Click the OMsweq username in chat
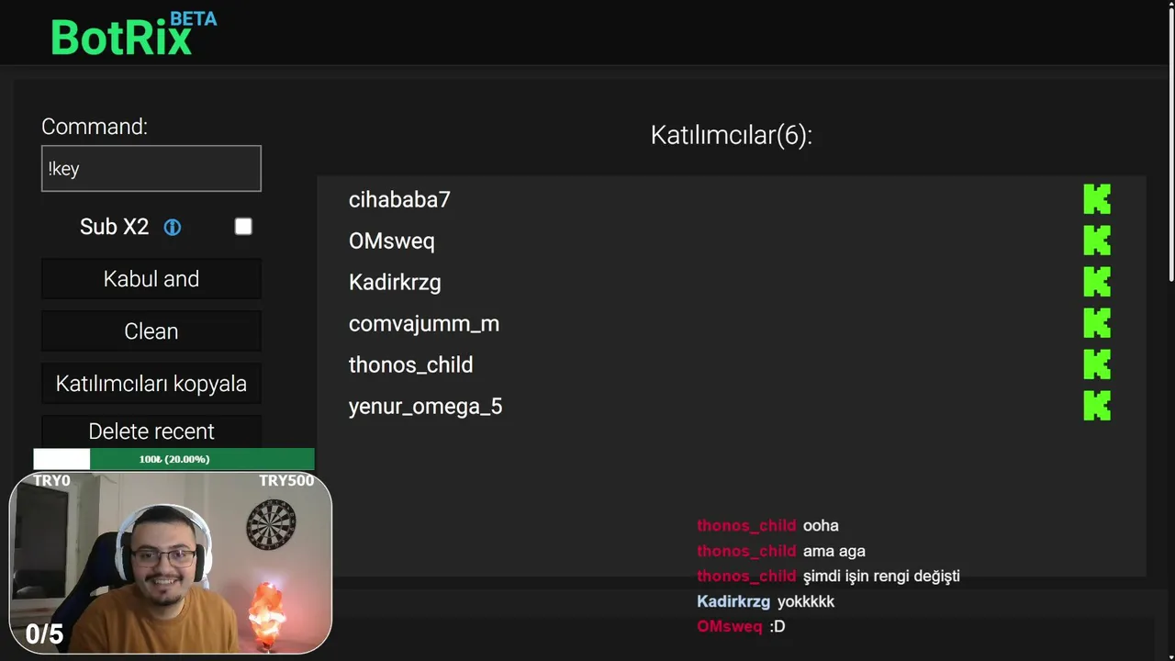 (729, 626)
